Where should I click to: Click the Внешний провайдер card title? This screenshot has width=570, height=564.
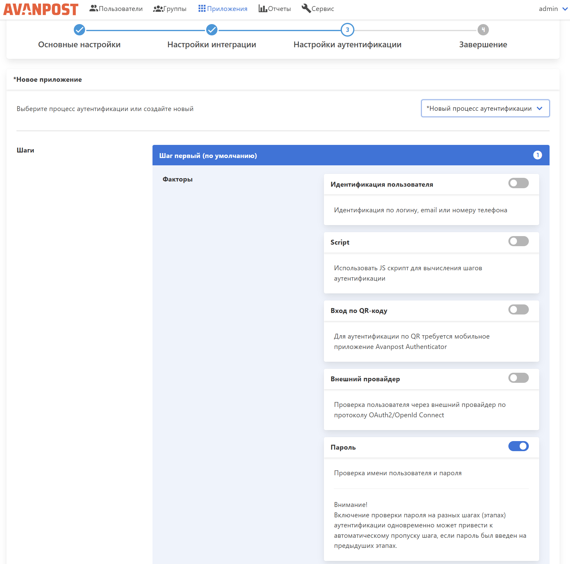click(365, 379)
